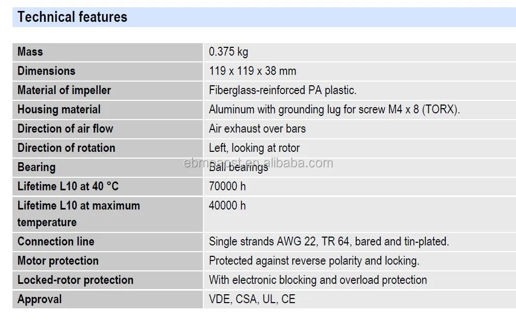Click the 0.375 kg mass value
The image size is (516, 326).
228,52
